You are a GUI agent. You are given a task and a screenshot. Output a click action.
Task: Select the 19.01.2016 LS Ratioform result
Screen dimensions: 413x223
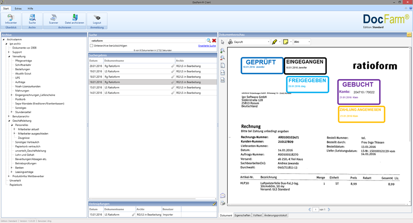pyautogui.click(x=153, y=71)
